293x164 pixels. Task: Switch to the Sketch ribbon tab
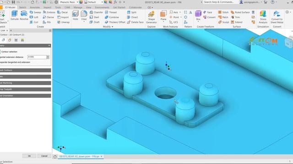tap(22, 7)
